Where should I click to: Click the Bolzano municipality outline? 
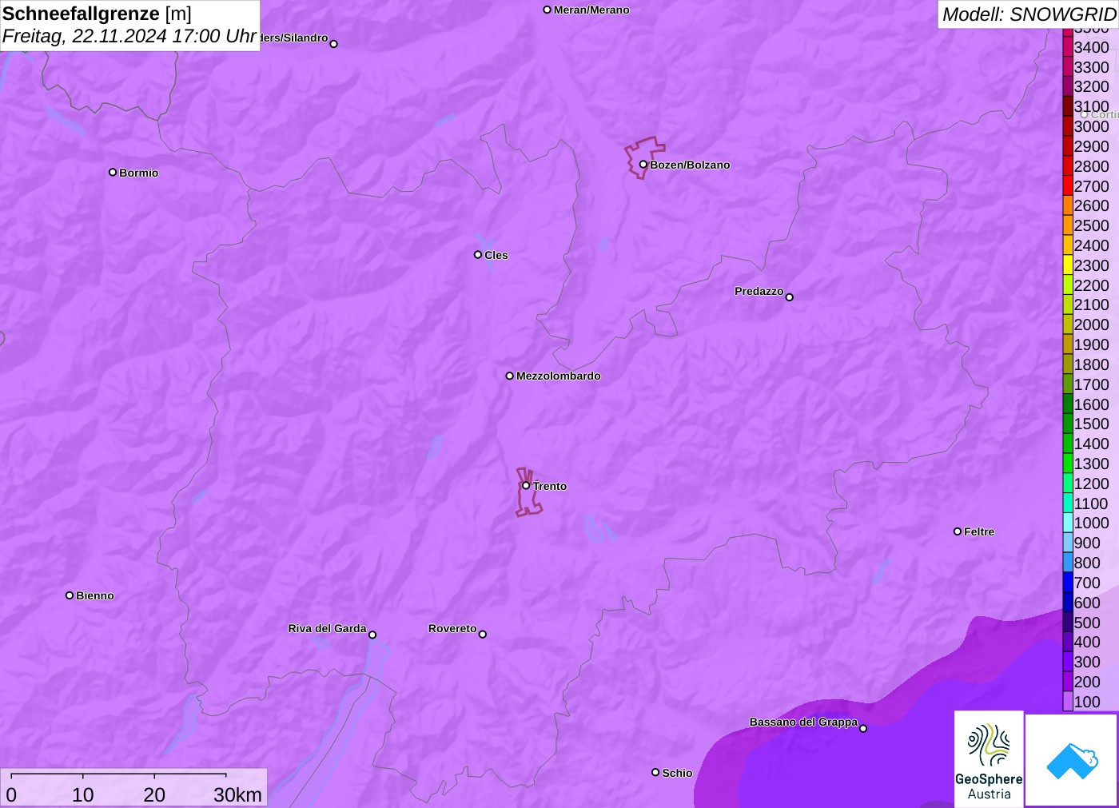(644, 157)
